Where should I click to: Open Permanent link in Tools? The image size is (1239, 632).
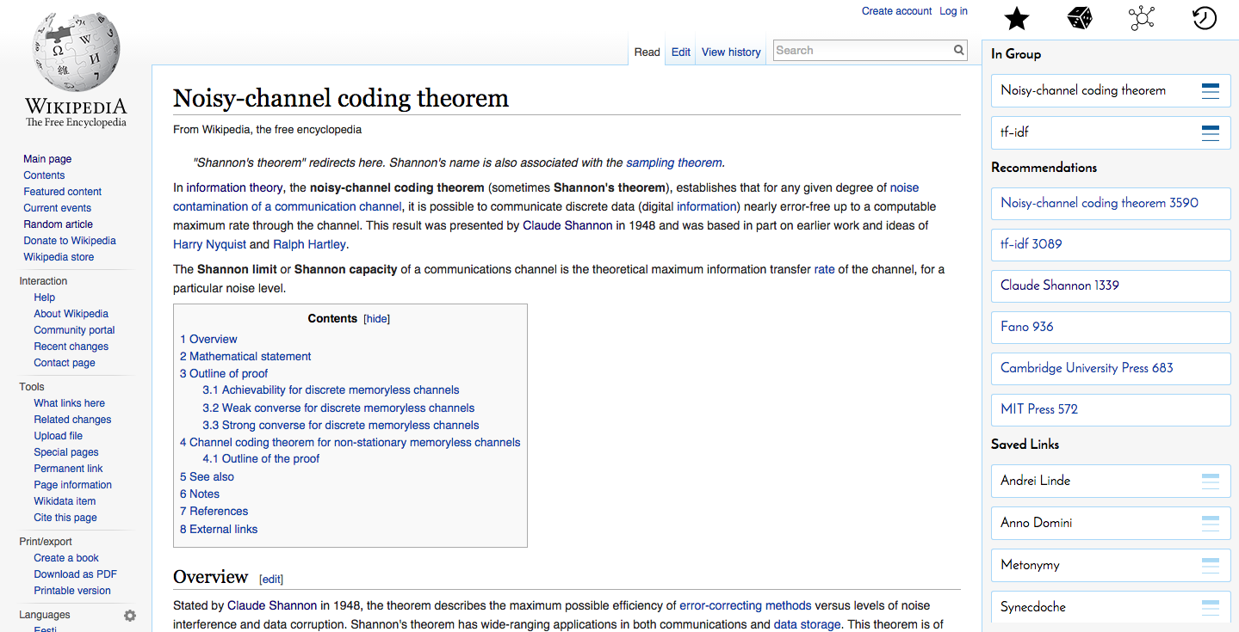tap(68, 469)
